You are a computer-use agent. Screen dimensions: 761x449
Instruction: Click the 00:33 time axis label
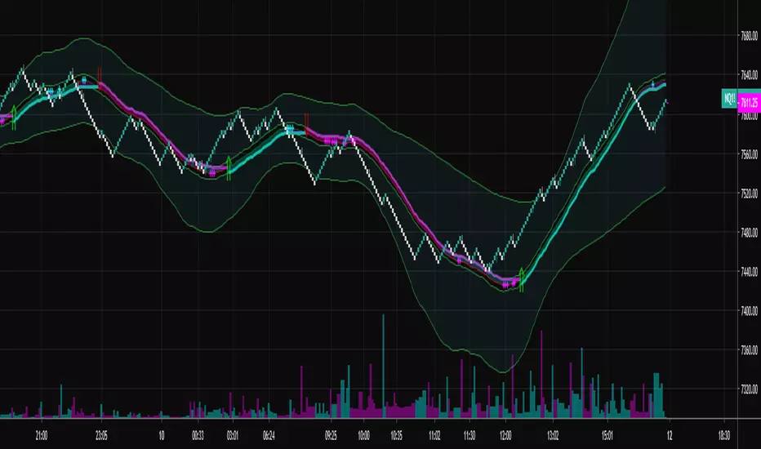coord(198,435)
